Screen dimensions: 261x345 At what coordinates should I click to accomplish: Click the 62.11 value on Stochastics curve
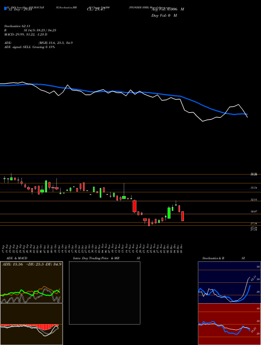click(254, 278)
